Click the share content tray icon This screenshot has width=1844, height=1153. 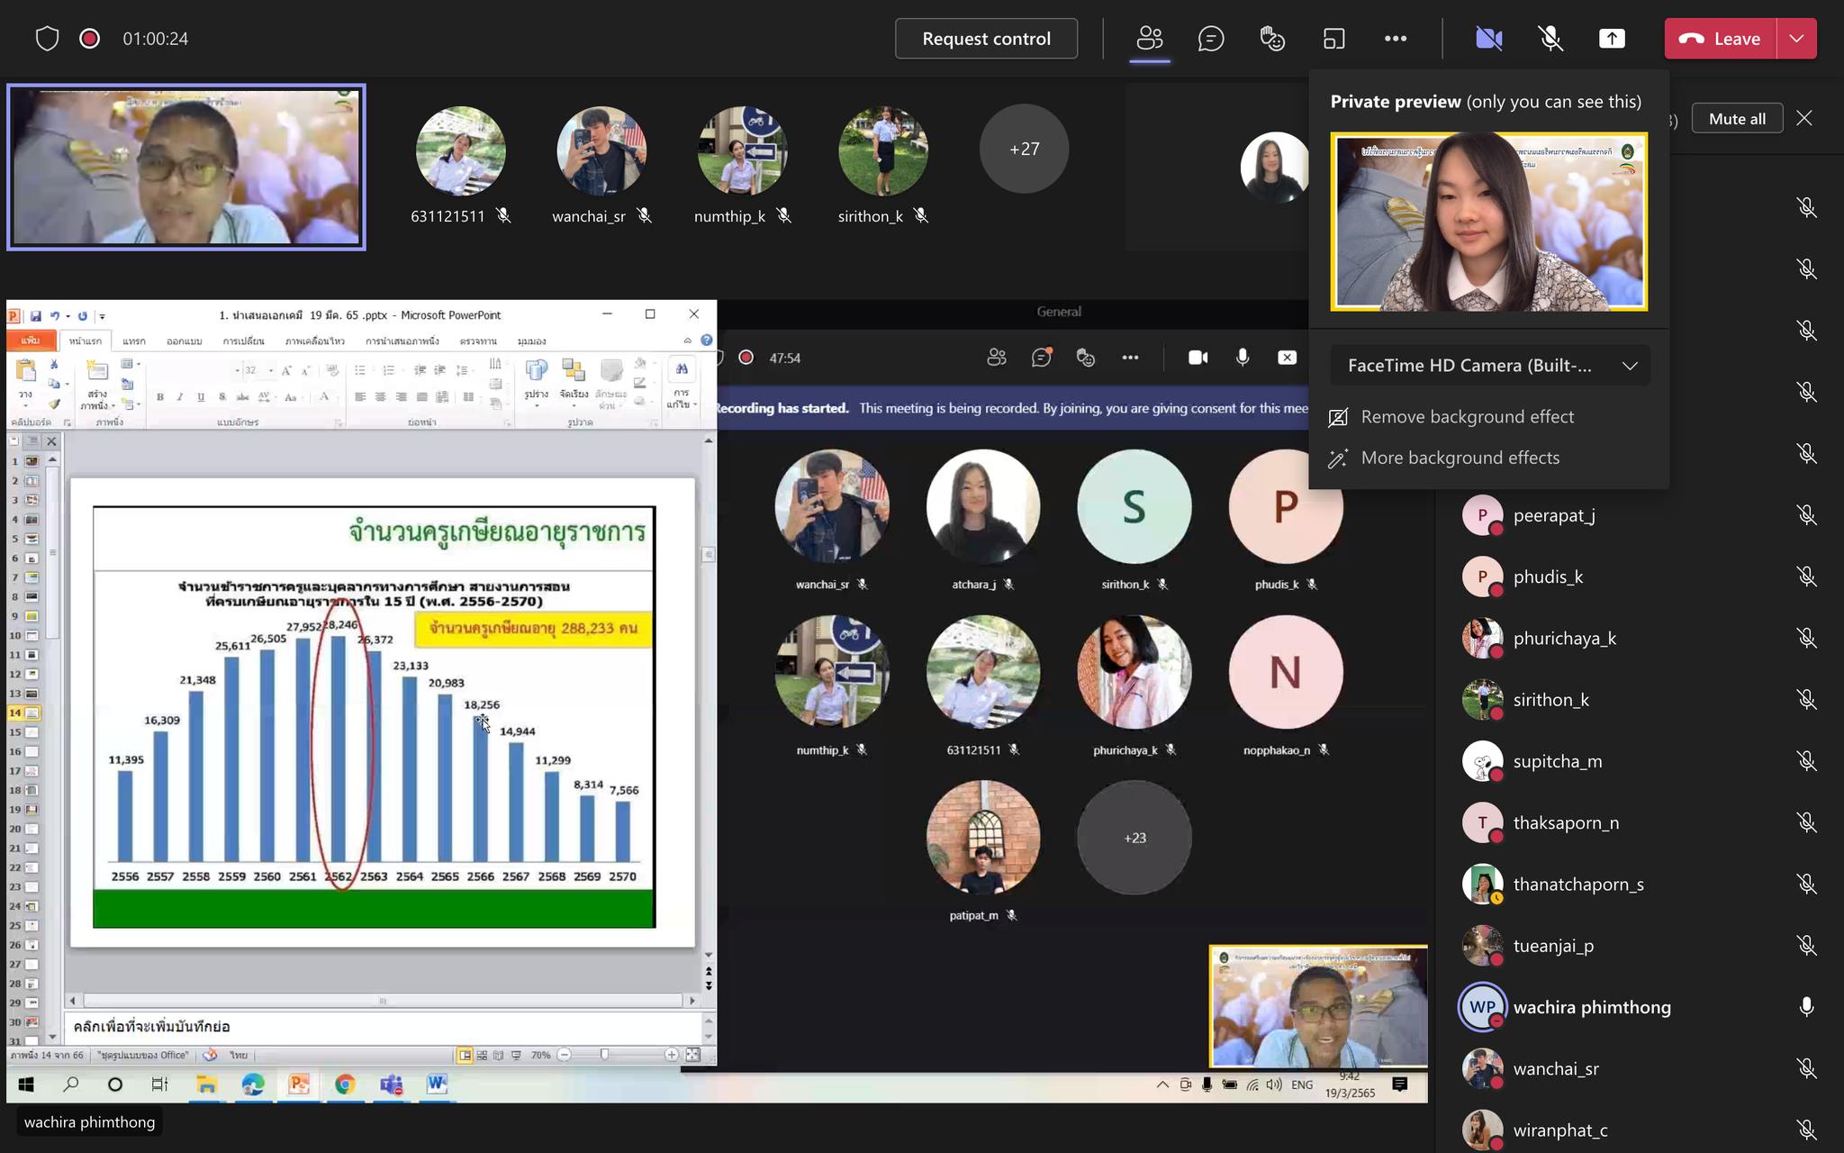[1612, 39]
